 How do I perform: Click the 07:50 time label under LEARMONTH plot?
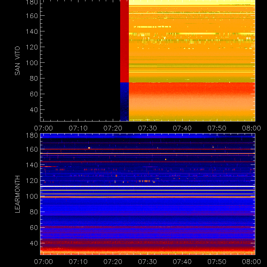(x=217, y=262)
